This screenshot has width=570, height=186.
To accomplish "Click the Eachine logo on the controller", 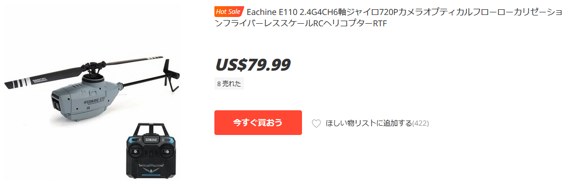I will coord(152,140).
